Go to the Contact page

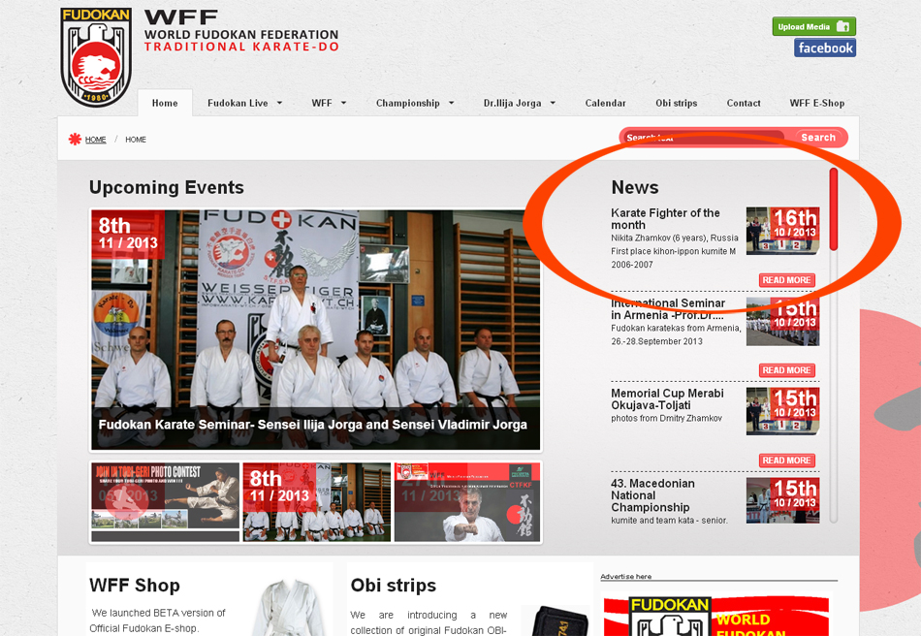(x=744, y=104)
